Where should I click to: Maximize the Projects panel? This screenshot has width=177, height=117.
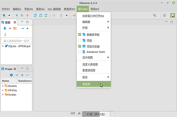[27, 69]
